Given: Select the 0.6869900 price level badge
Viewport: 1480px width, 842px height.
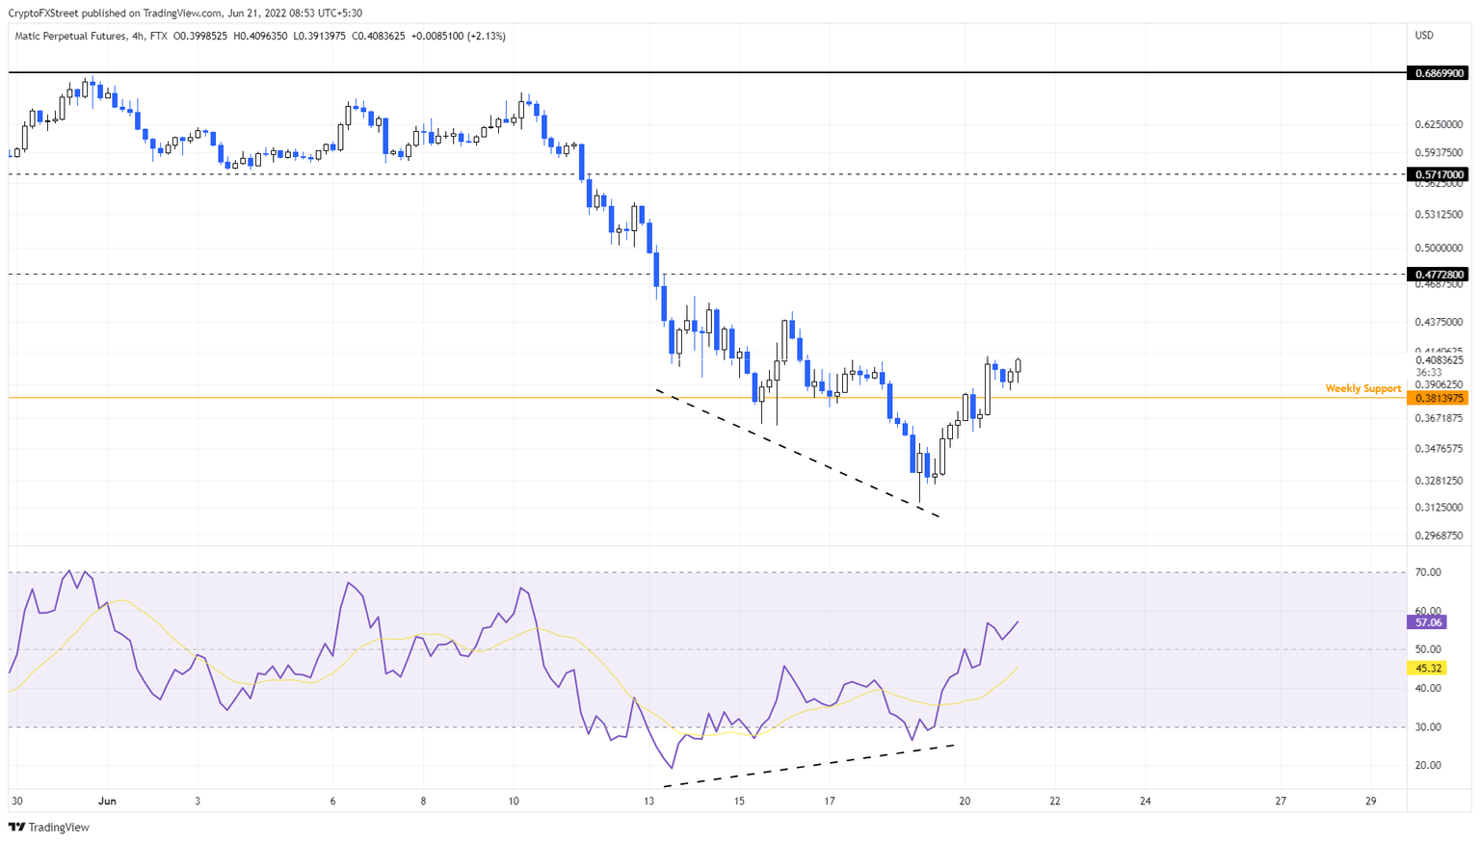Looking at the screenshot, I should point(1438,72).
